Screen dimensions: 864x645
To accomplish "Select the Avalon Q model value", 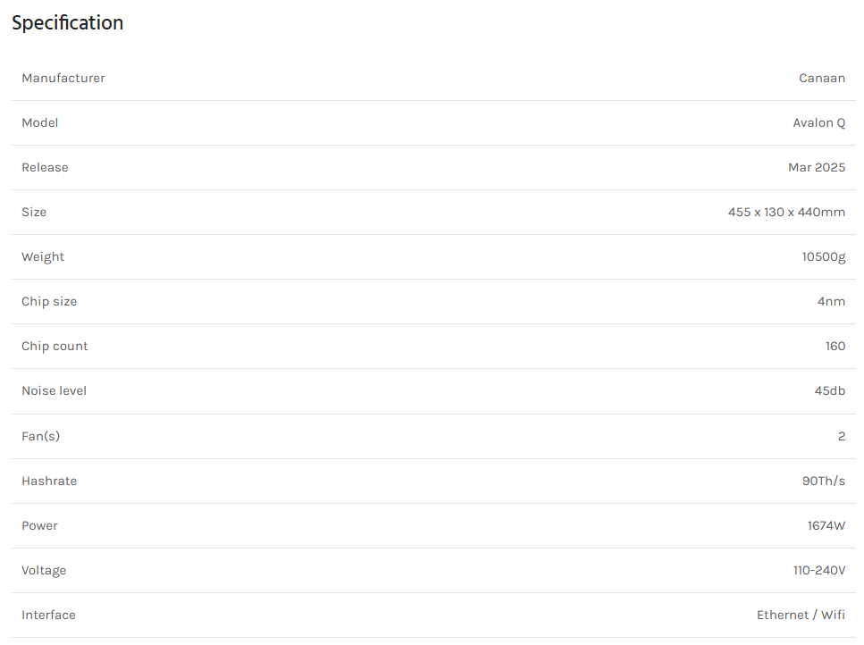I will coord(818,122).
